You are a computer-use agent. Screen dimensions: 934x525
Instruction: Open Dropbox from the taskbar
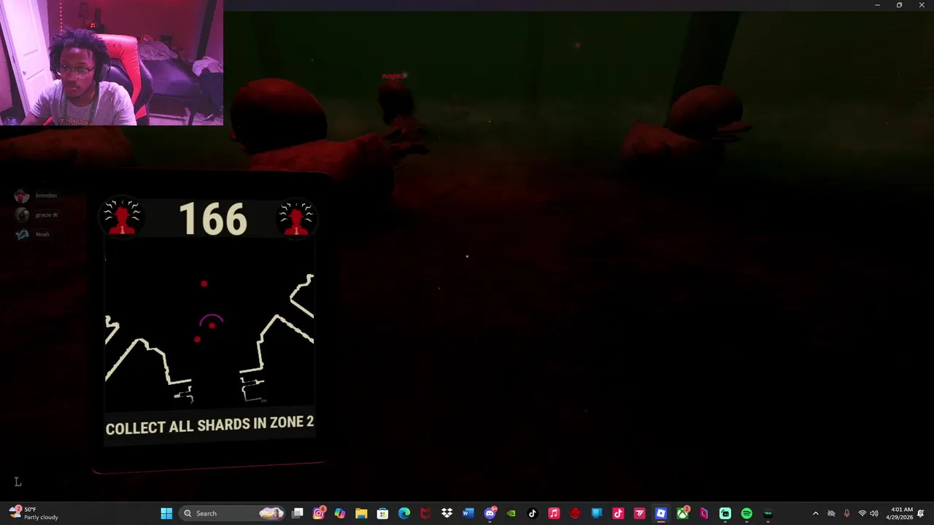point(447,513)
